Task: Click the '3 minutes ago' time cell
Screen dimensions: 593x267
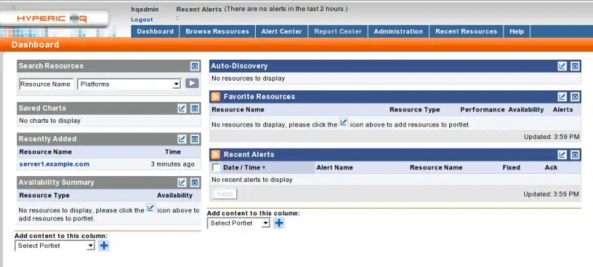Action: coord(173,164)
